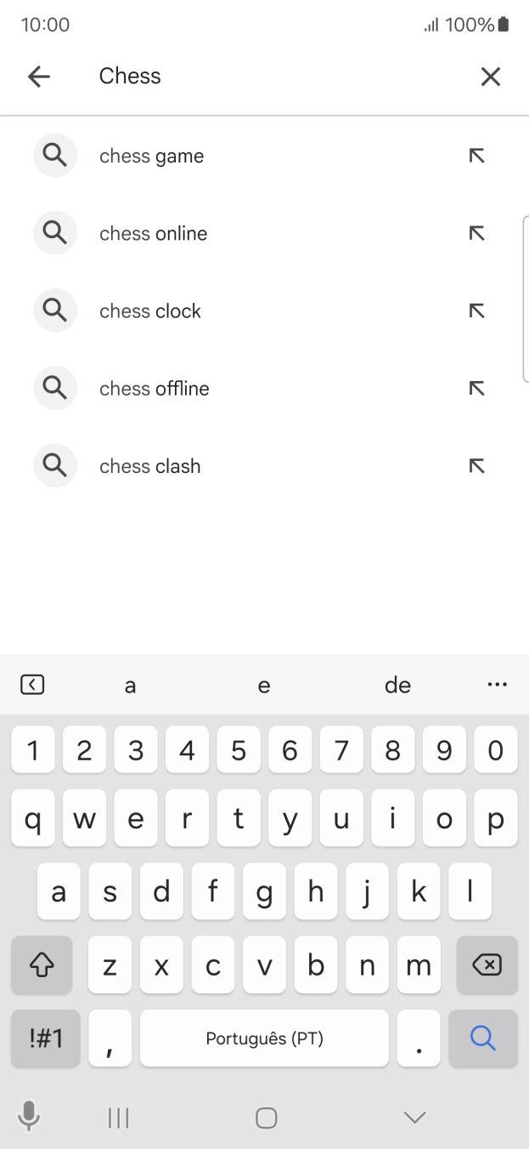Click the magnifier icon beside chess game
The width and height of the screenshot is (529, 1149).
tap(54, 155)
